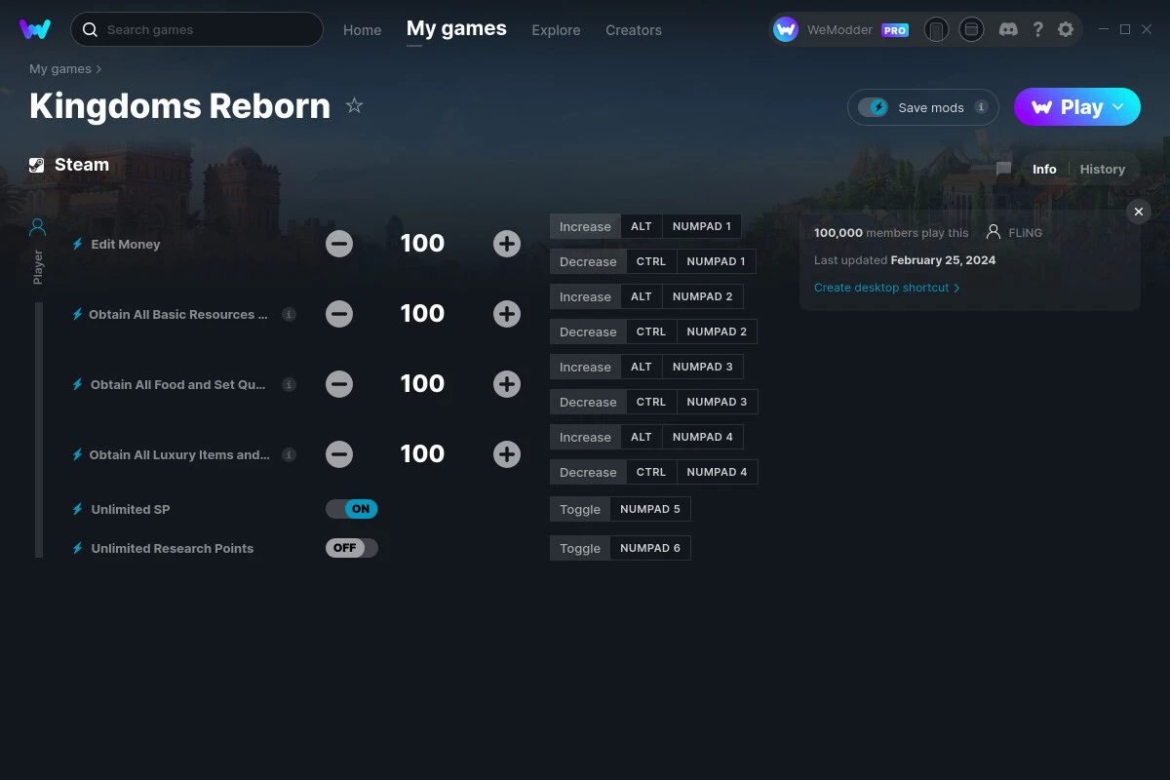Viewport: 1170px width, 780px height.
Task: Click the Create desktop shortcut link
Action: [x=881, y=288]
